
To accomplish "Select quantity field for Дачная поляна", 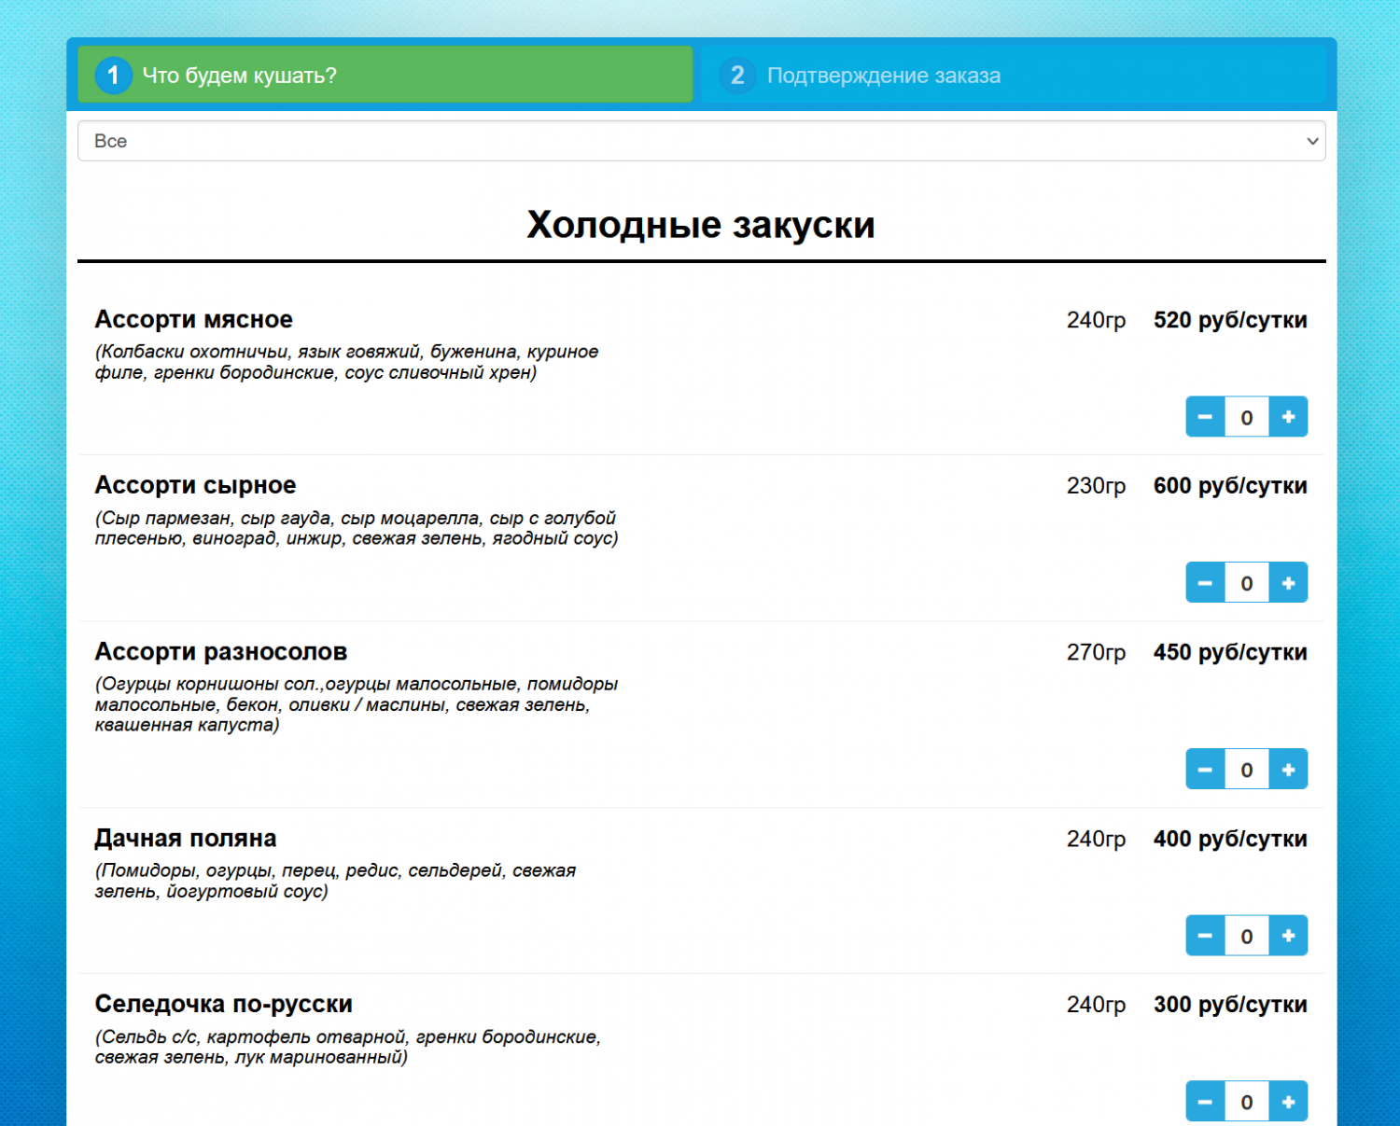I will [1246, 936].
